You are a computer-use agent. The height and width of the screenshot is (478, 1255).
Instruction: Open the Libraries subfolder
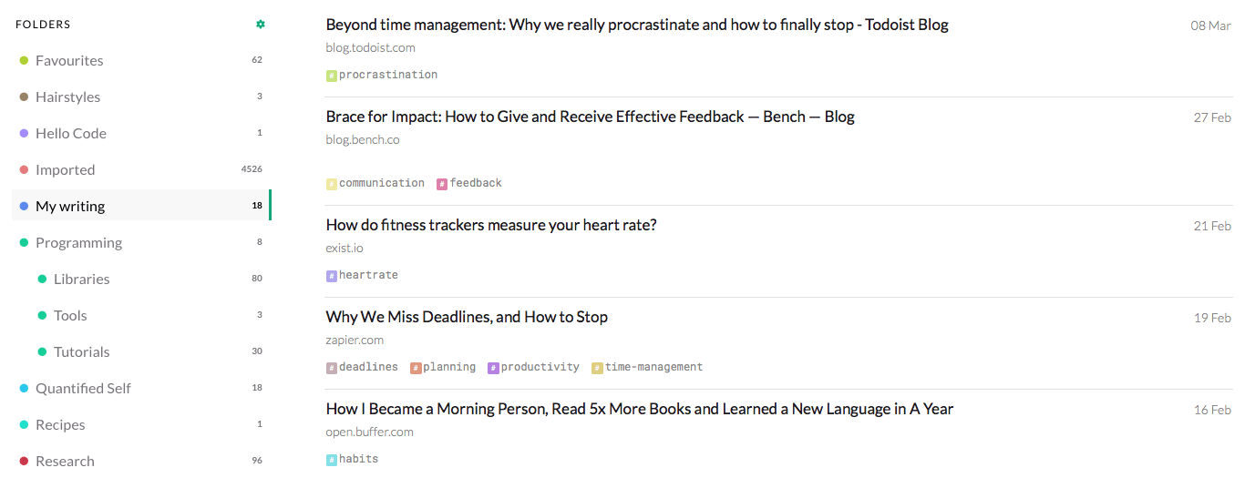tap(81, 279)
